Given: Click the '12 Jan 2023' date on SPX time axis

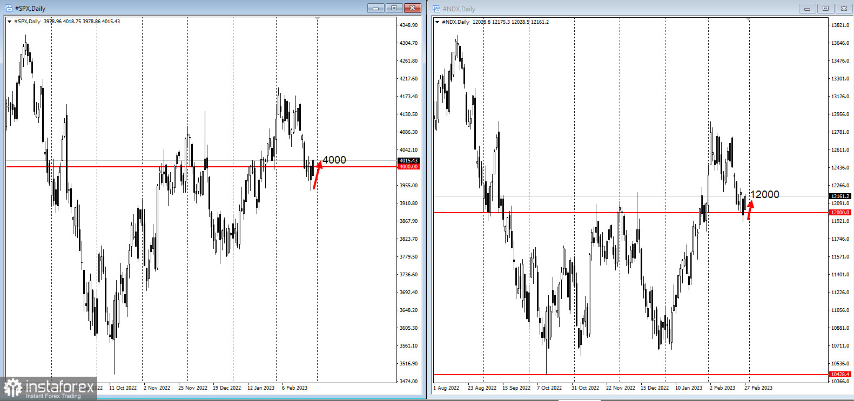Looking at the screenshot, I should [x=261, y=388].
